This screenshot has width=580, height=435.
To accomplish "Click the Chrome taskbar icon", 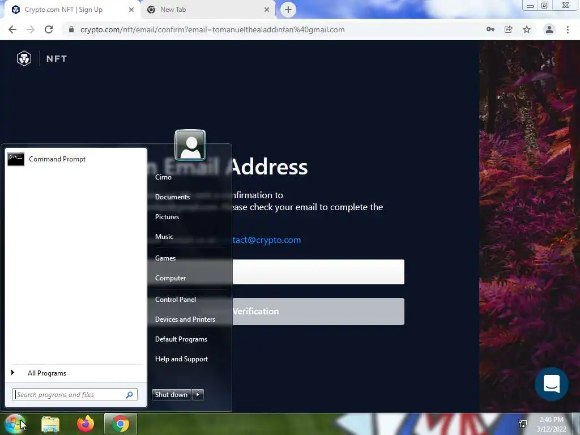I will pos(121,424).
